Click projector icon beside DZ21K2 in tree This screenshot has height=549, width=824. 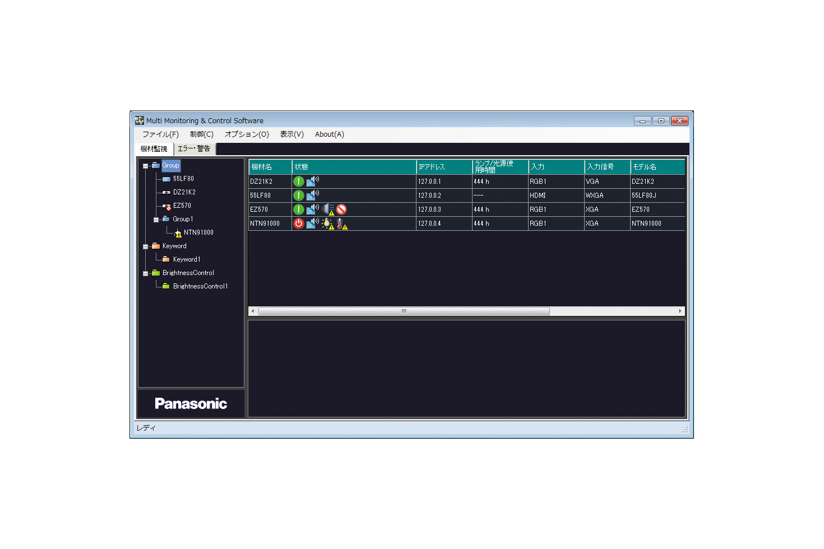pyautogui.click(x=166, y=192)
